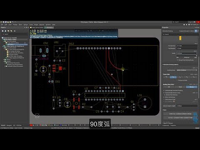This screenshot has height=150, width=200.
Task: Click the fourth icon in Projects panel toolbar
Action: (x=11, y=31)
